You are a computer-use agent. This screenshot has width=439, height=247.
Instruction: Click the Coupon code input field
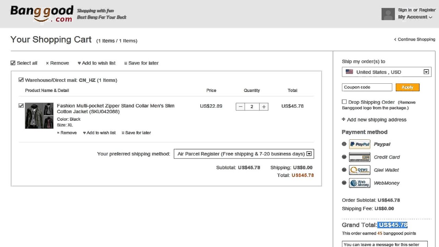[x=367, y=87]
